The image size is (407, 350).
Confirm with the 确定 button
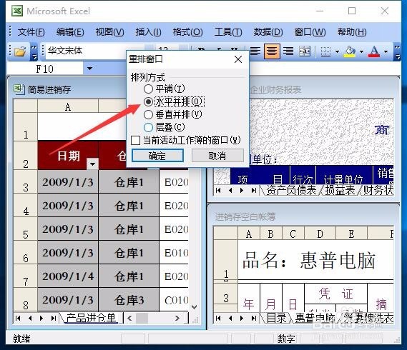tap(157, 156)
